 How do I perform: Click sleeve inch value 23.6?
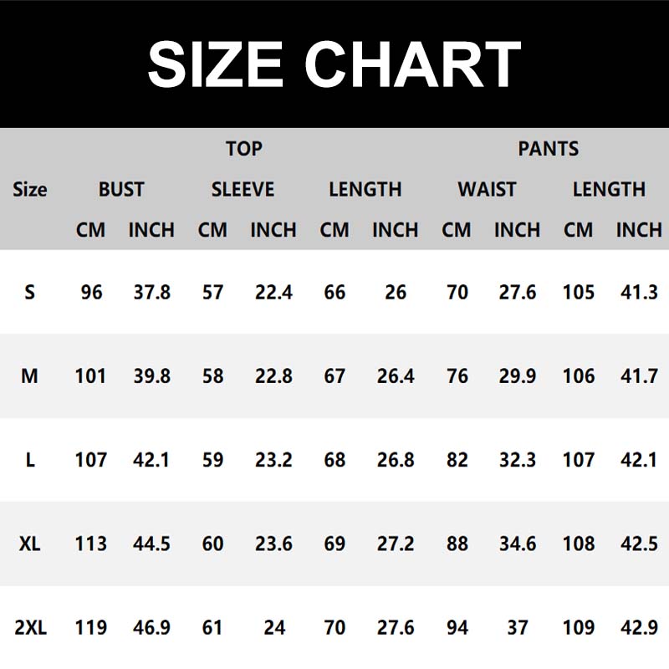click(273, 544)
